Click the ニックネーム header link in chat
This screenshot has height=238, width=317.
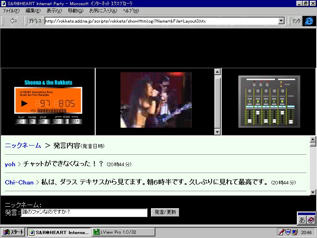coord(23,146)
